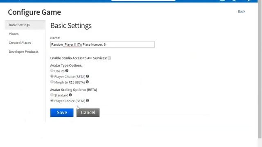Select the Use R6 radio button

click(52, 71)
